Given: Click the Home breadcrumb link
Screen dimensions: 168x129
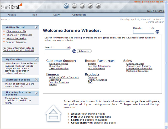Looking at the screenshot, I should 4,19.
